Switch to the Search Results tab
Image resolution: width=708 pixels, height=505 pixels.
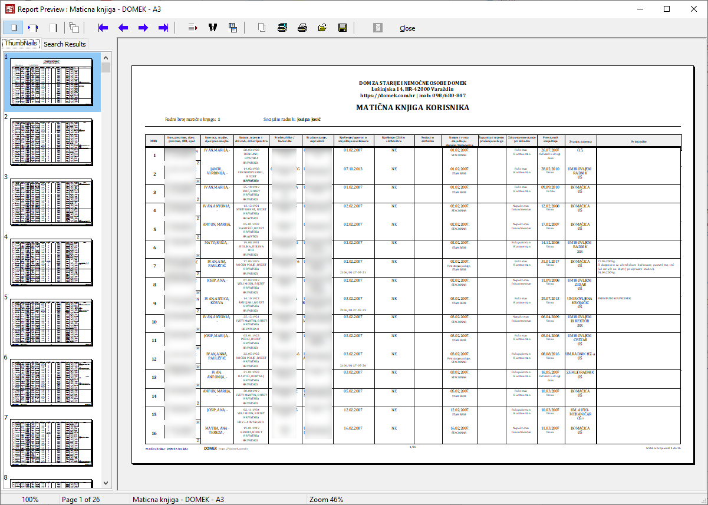click(x=65, y=44)
